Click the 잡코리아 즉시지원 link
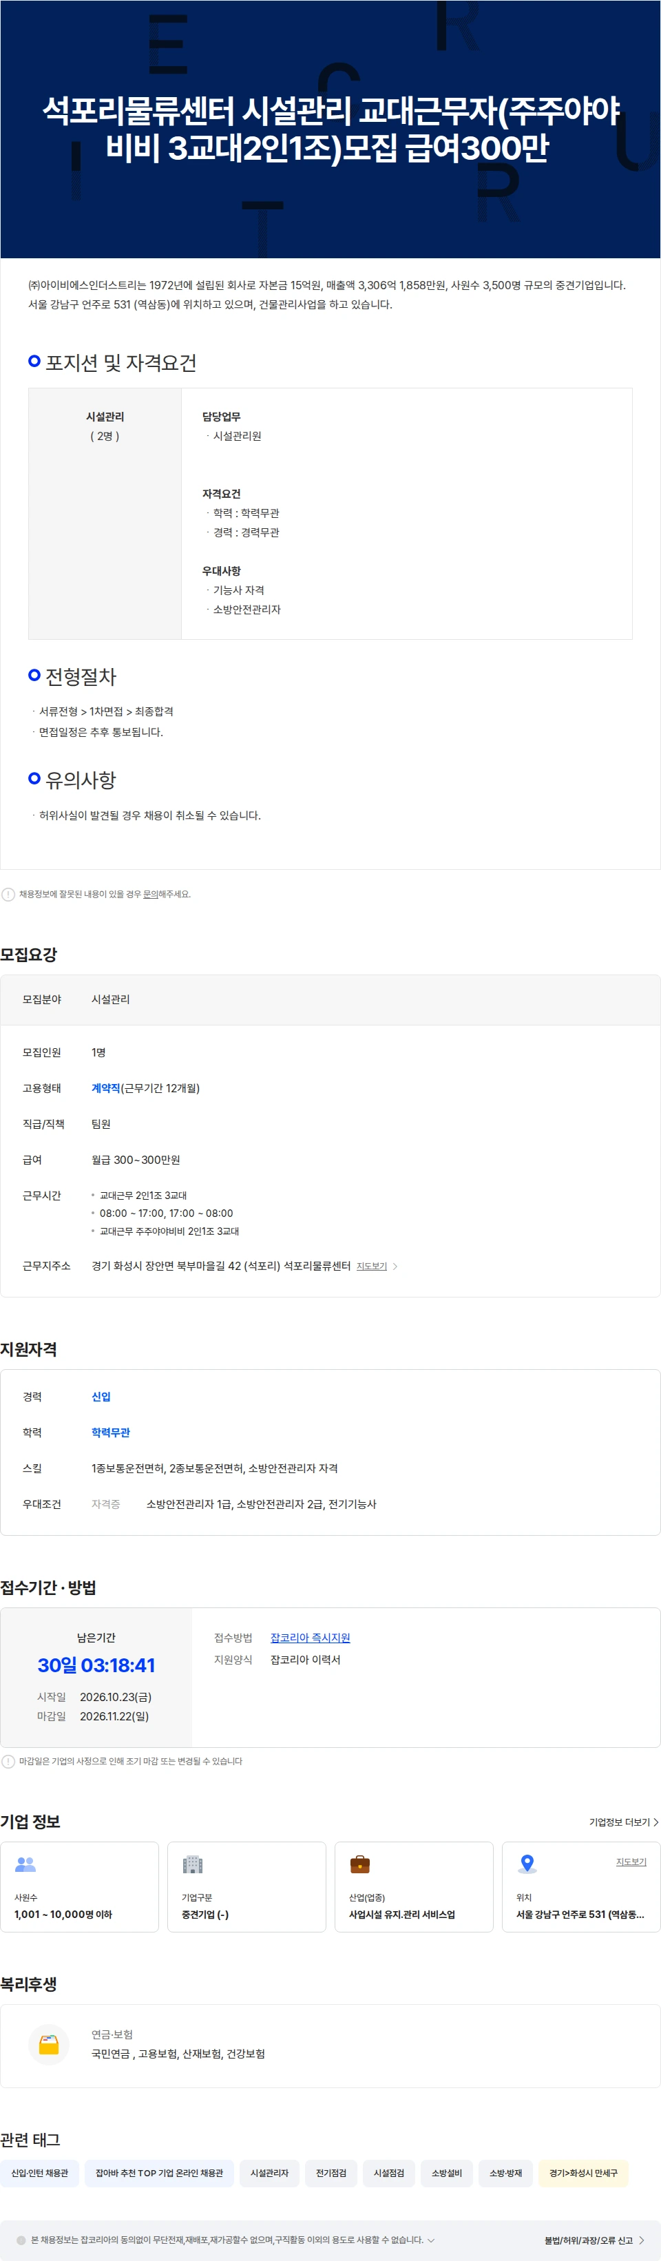The image size is (661, 2261). (310, 1637)
